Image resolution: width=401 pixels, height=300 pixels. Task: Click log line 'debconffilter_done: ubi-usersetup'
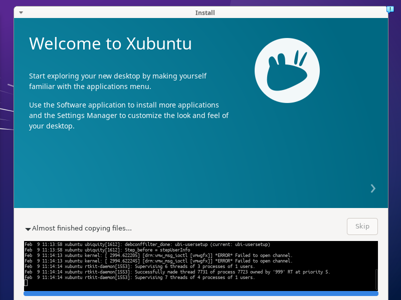(x=147, y=244)
